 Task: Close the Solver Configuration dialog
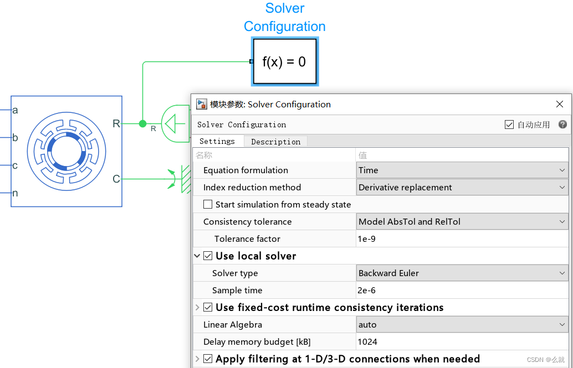[x=560, y=104]
